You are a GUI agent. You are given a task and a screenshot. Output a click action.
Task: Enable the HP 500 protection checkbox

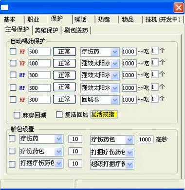click(x=13, y=52)
